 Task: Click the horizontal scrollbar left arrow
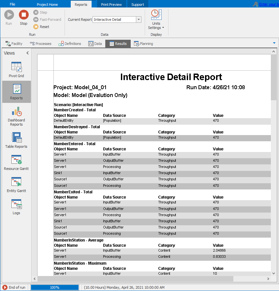pyautogui.click(x=35, y=279)
